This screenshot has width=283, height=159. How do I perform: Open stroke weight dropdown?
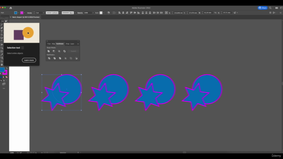point(43,13)
